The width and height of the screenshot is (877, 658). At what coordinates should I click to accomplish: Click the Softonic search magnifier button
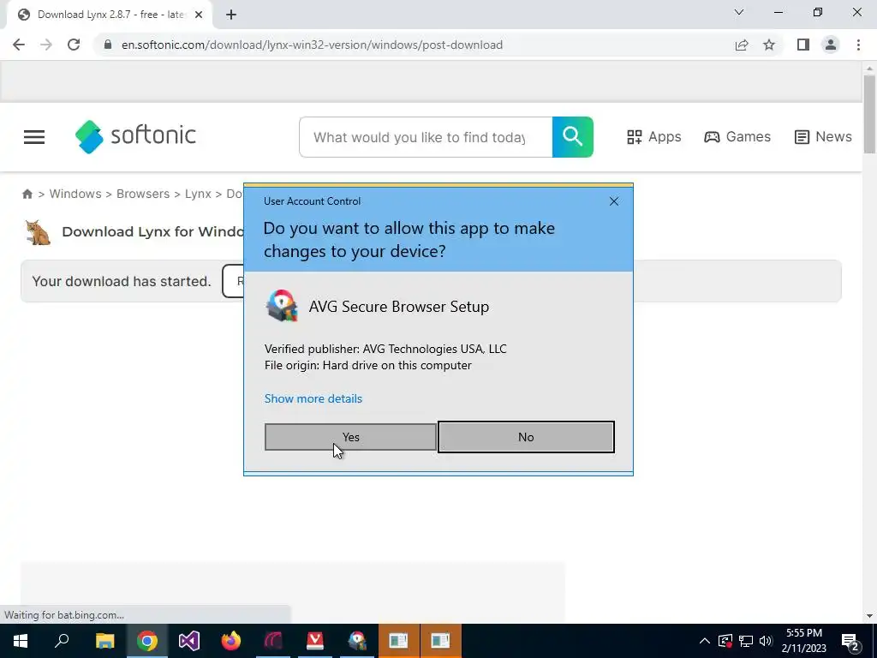(x=573, y=137)
